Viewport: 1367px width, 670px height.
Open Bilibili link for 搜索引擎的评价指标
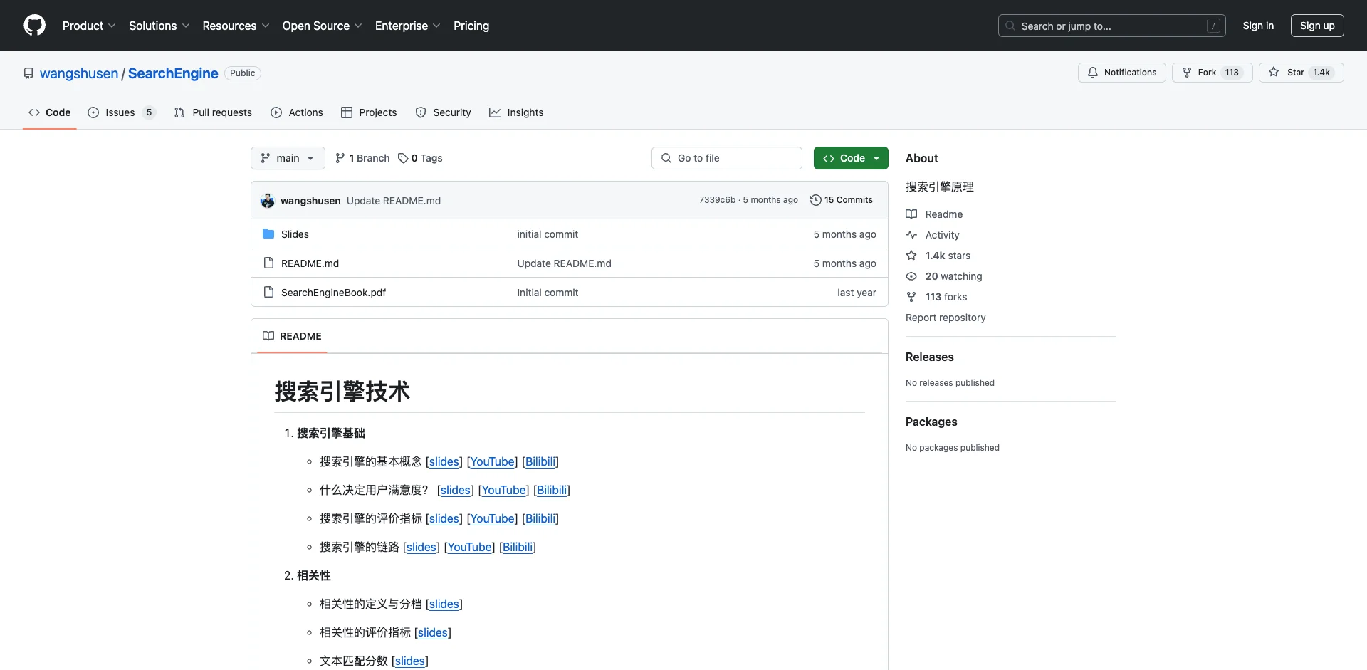540,518
